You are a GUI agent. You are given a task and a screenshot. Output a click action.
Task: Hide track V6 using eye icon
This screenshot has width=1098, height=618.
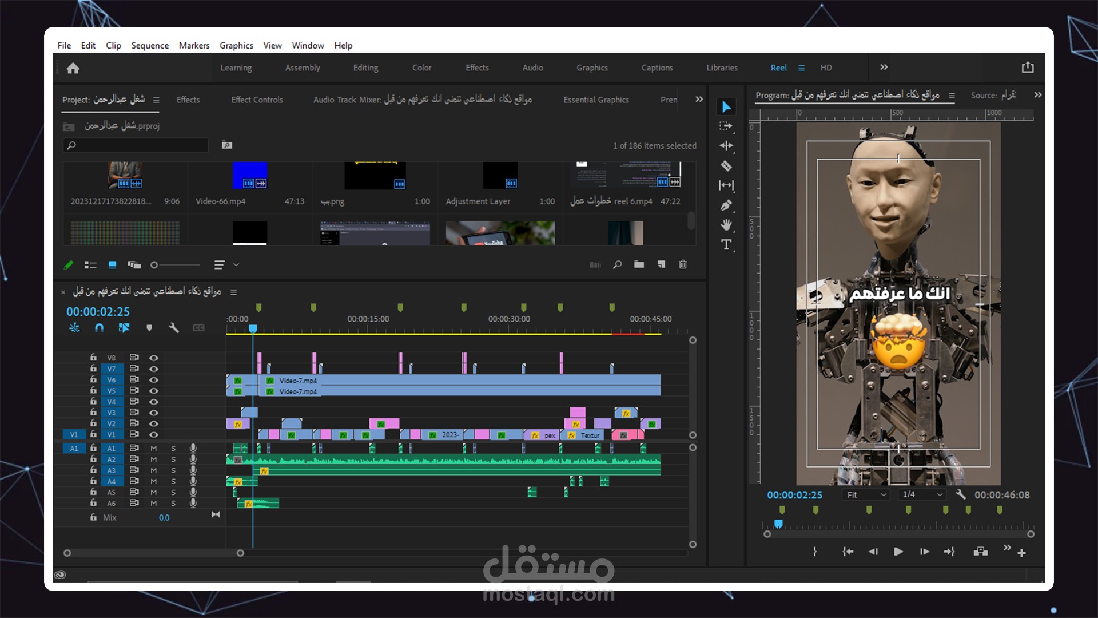click(154, 380)
